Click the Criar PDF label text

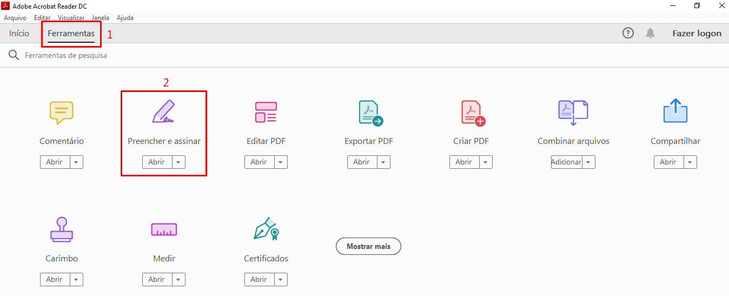471,141
